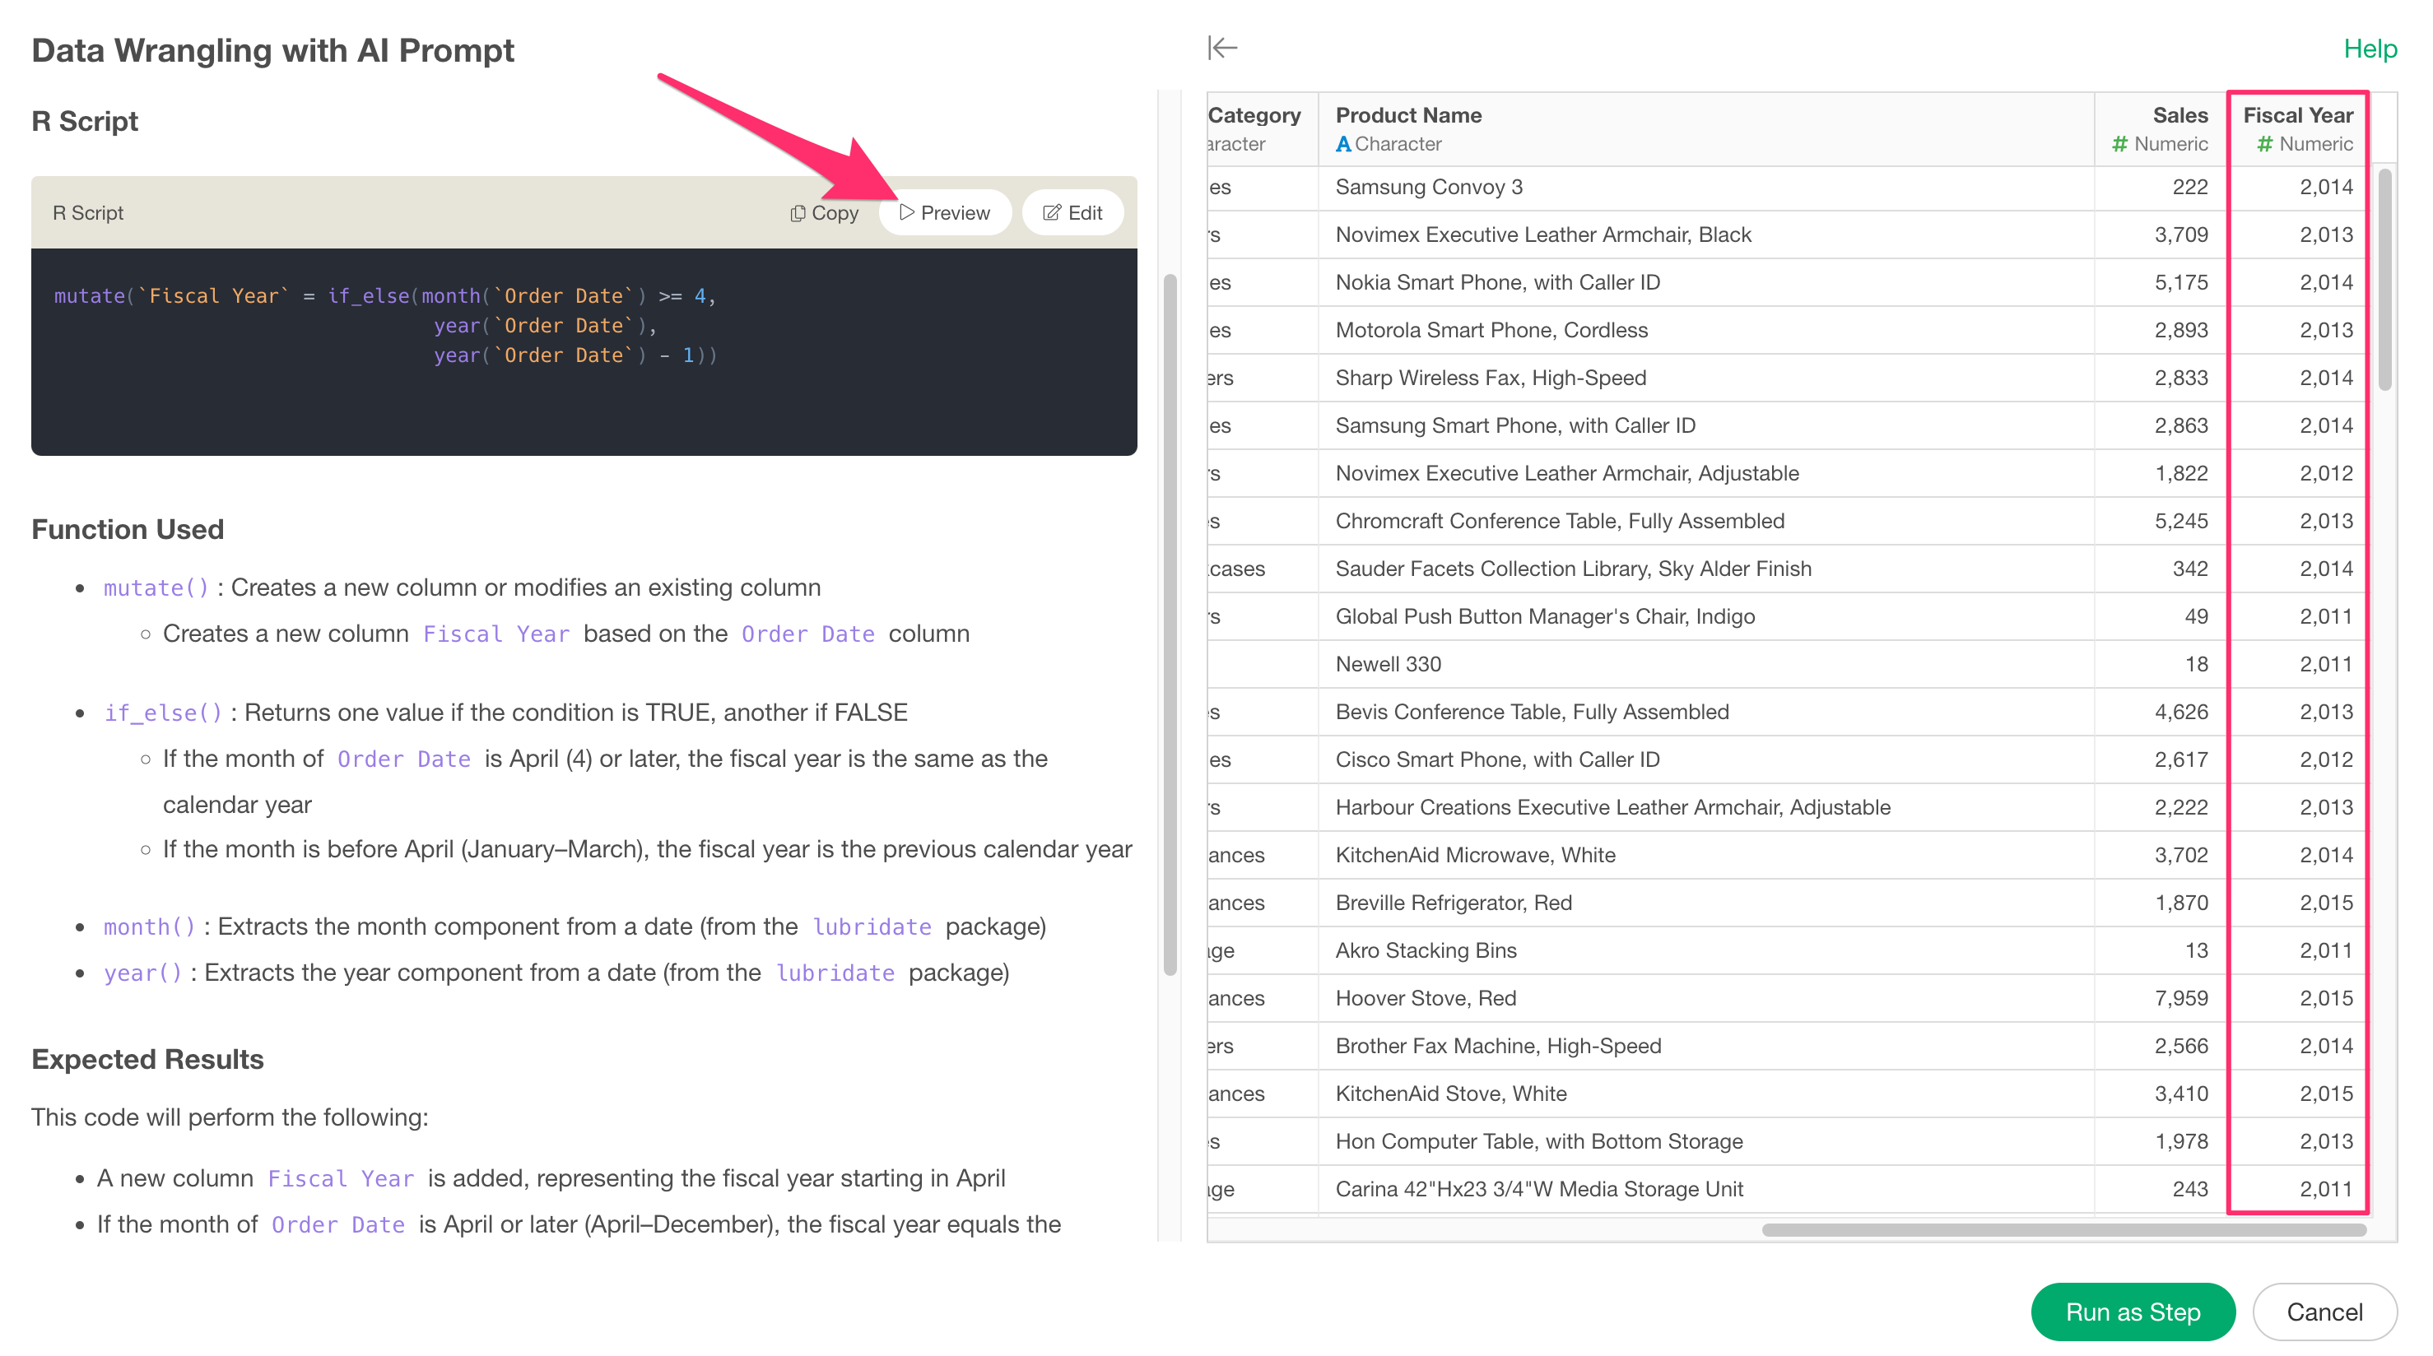The image size is (2433, 1356).
Task: Open the Help link
Action: point(2369,49)
